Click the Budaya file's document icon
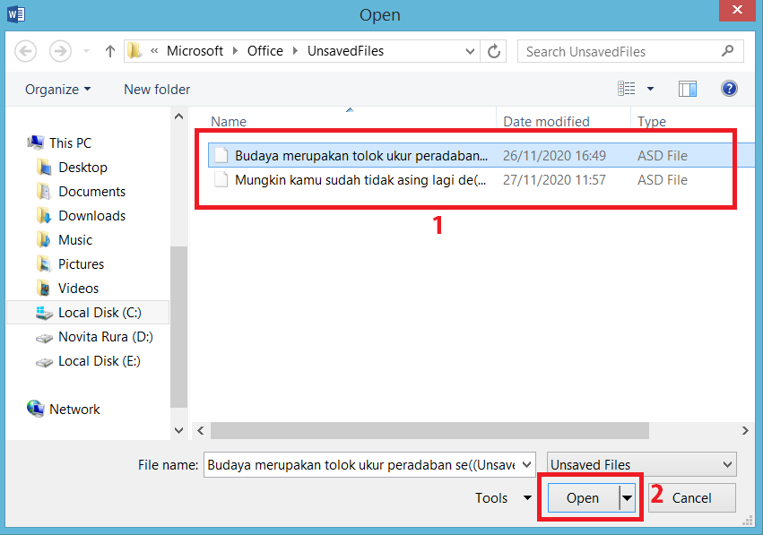This screenshot has width=763, height=535. [221, 155]
